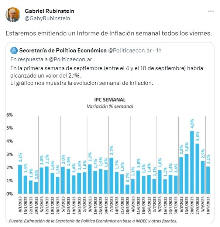220x227 pixels.
Task: Select the 2,2% bar for 8/1/2023
Action: tap(20, 179)
